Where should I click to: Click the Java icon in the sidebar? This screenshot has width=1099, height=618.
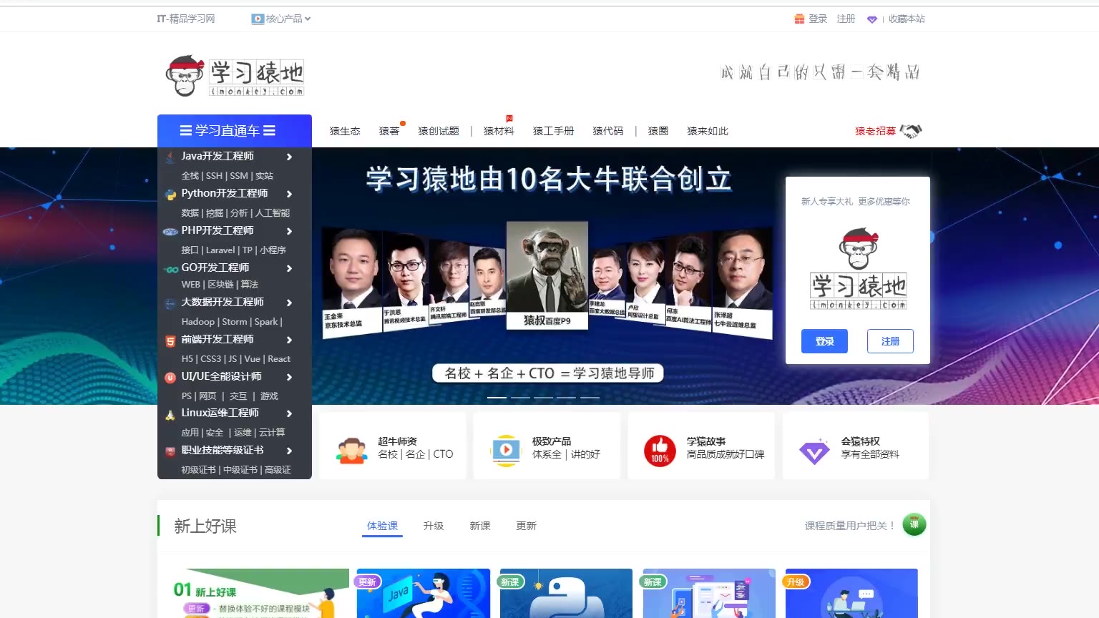170,157
